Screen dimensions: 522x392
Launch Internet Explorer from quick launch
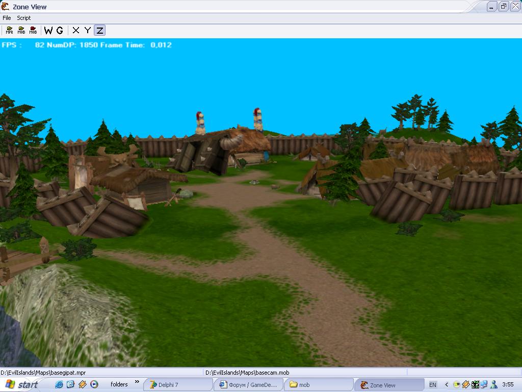pos(59,384)
